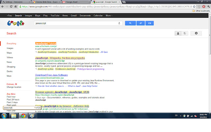Screen dimensions: 211x132
Task: Open the Windows Start menu
Action: (4, 116)
